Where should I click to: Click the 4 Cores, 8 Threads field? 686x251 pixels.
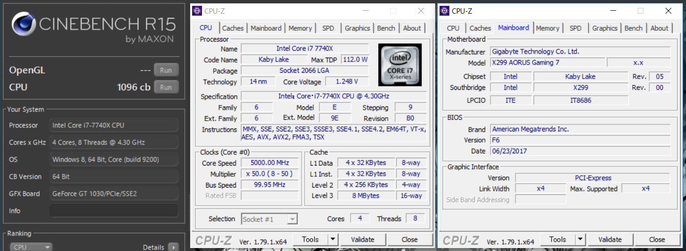[113, 143]
